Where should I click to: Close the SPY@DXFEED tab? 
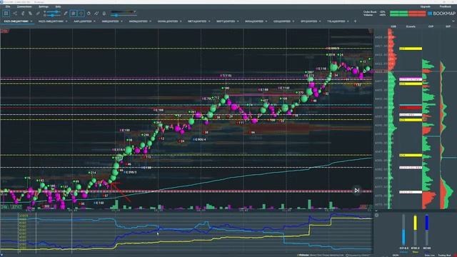pos(320,21)
